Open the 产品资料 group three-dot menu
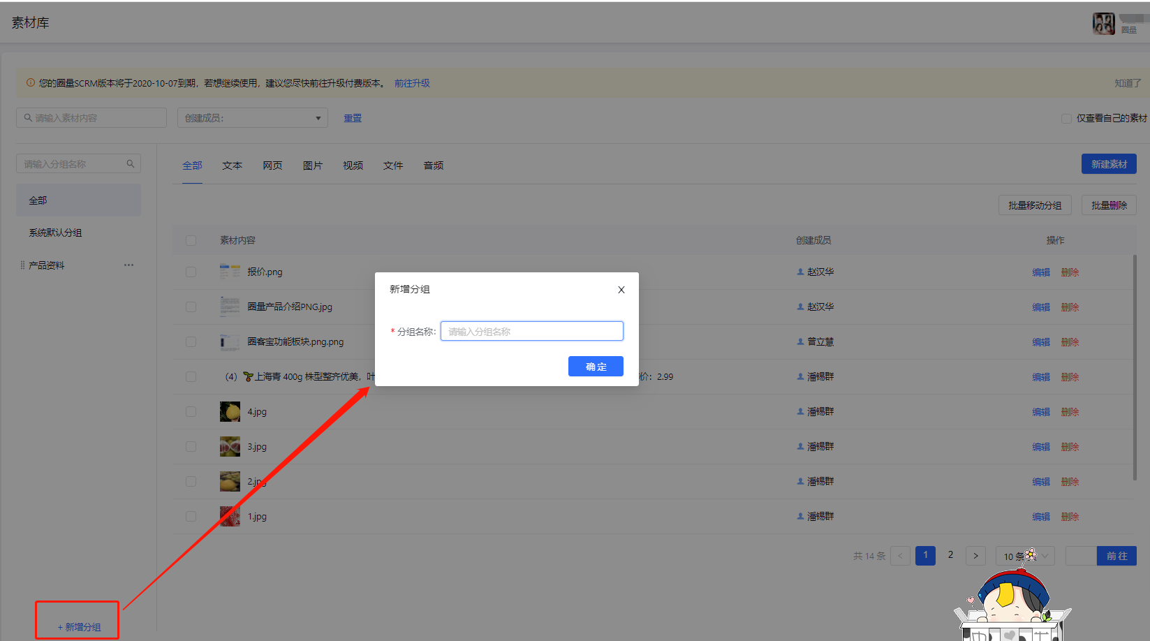 click(128, 265)
